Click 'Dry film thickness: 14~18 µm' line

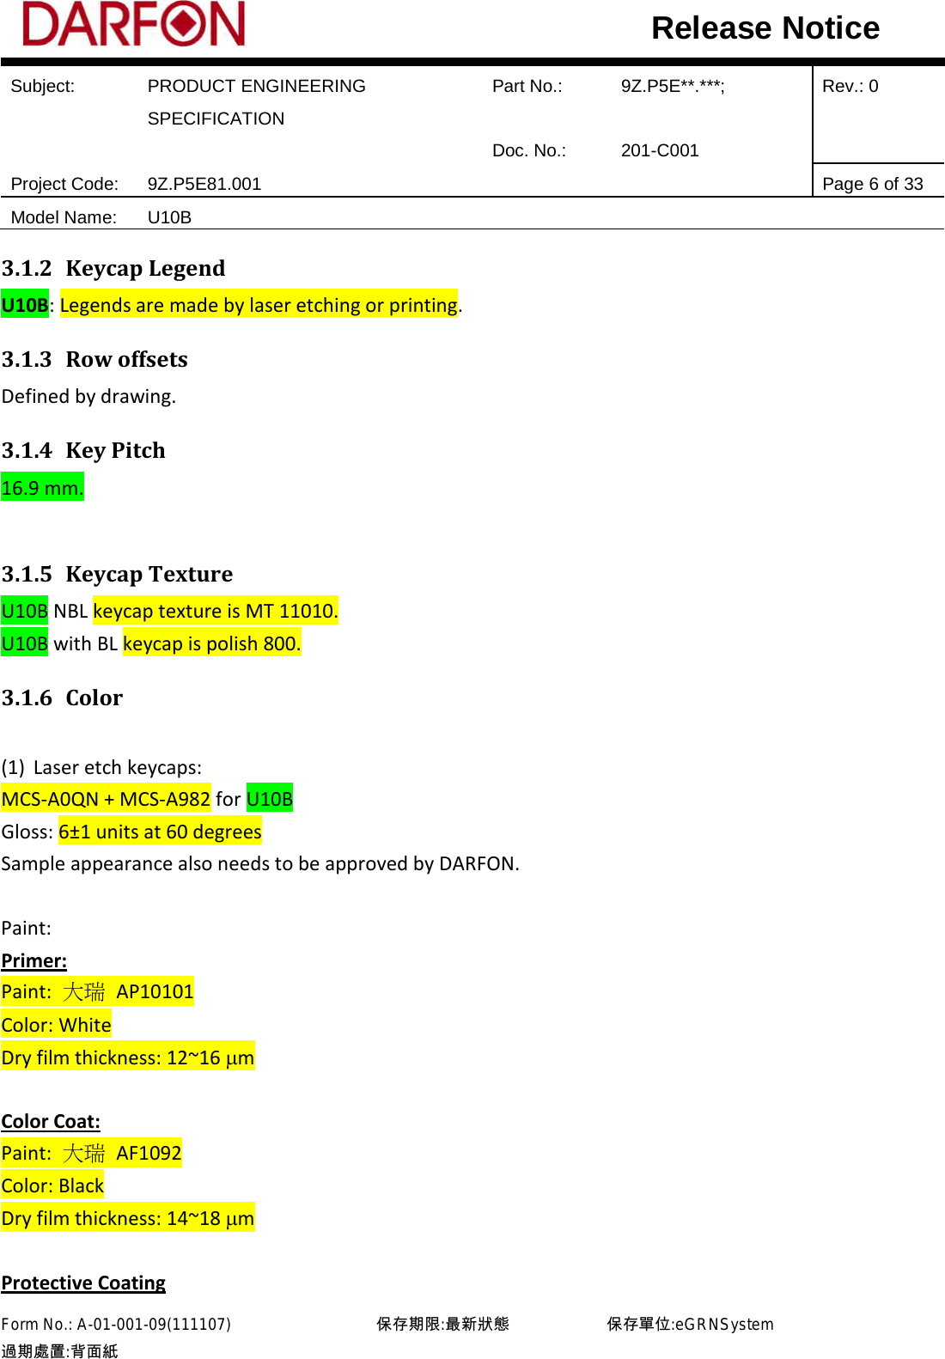coord(128,1218)
